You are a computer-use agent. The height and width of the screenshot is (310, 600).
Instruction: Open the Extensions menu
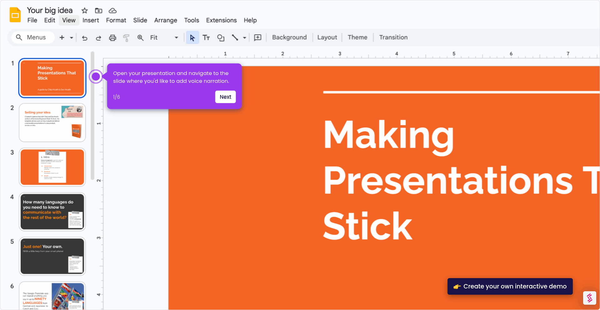(221, 20)
